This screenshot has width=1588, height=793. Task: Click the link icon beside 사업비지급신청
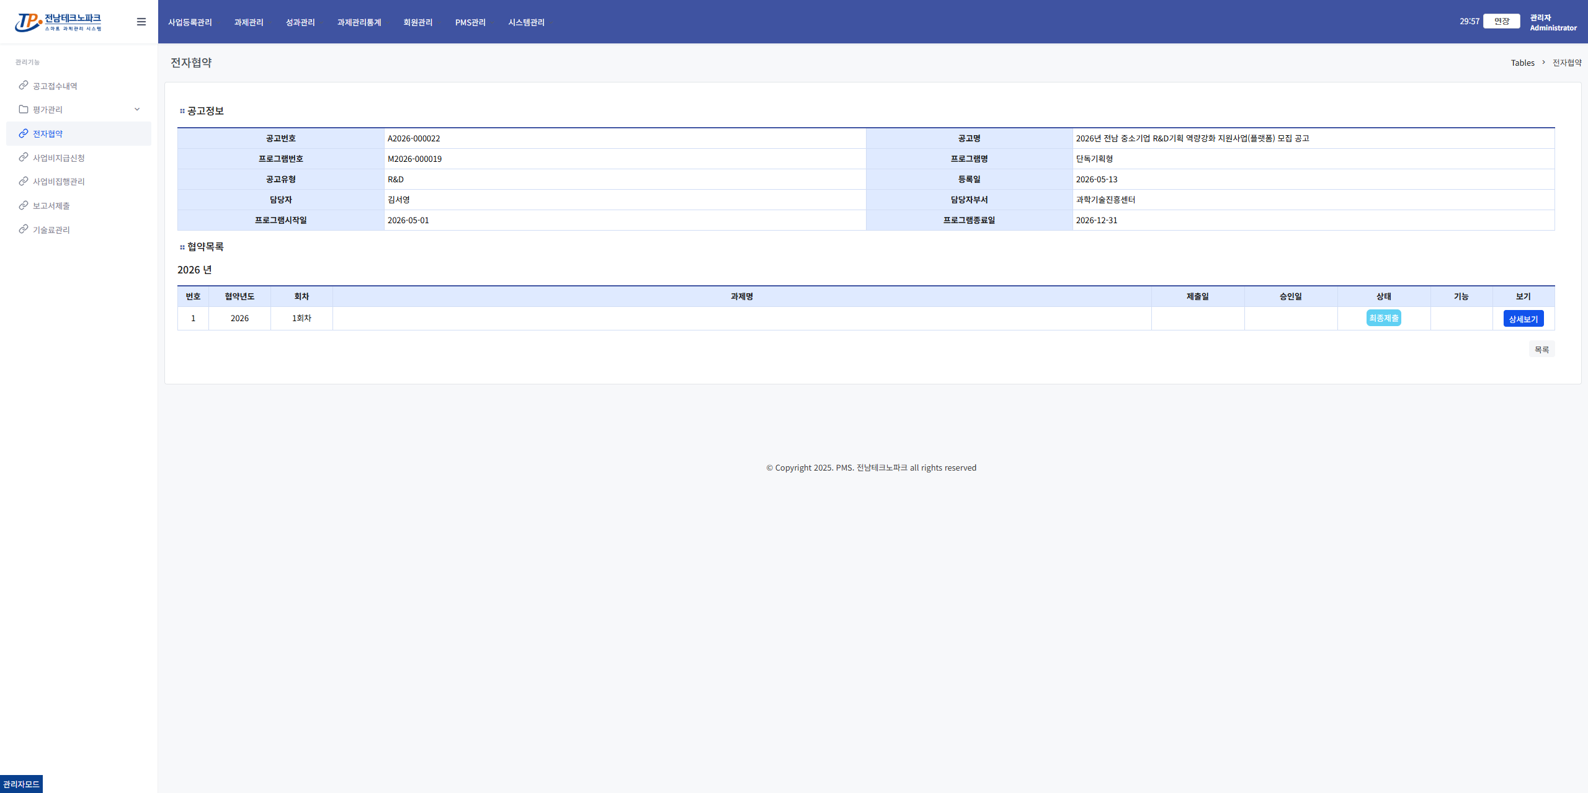(24, 157)
